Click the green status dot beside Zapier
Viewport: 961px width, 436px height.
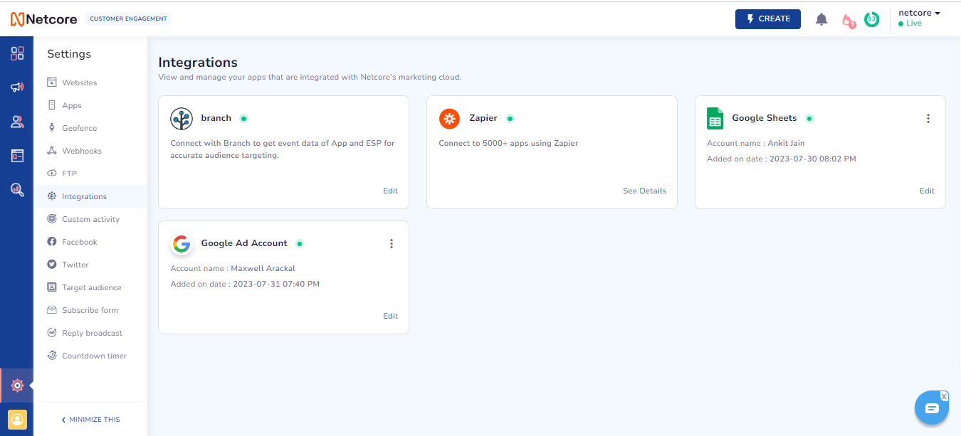[510, 118]
